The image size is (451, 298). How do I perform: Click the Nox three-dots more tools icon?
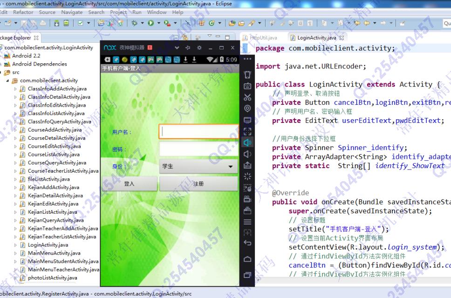247,59
